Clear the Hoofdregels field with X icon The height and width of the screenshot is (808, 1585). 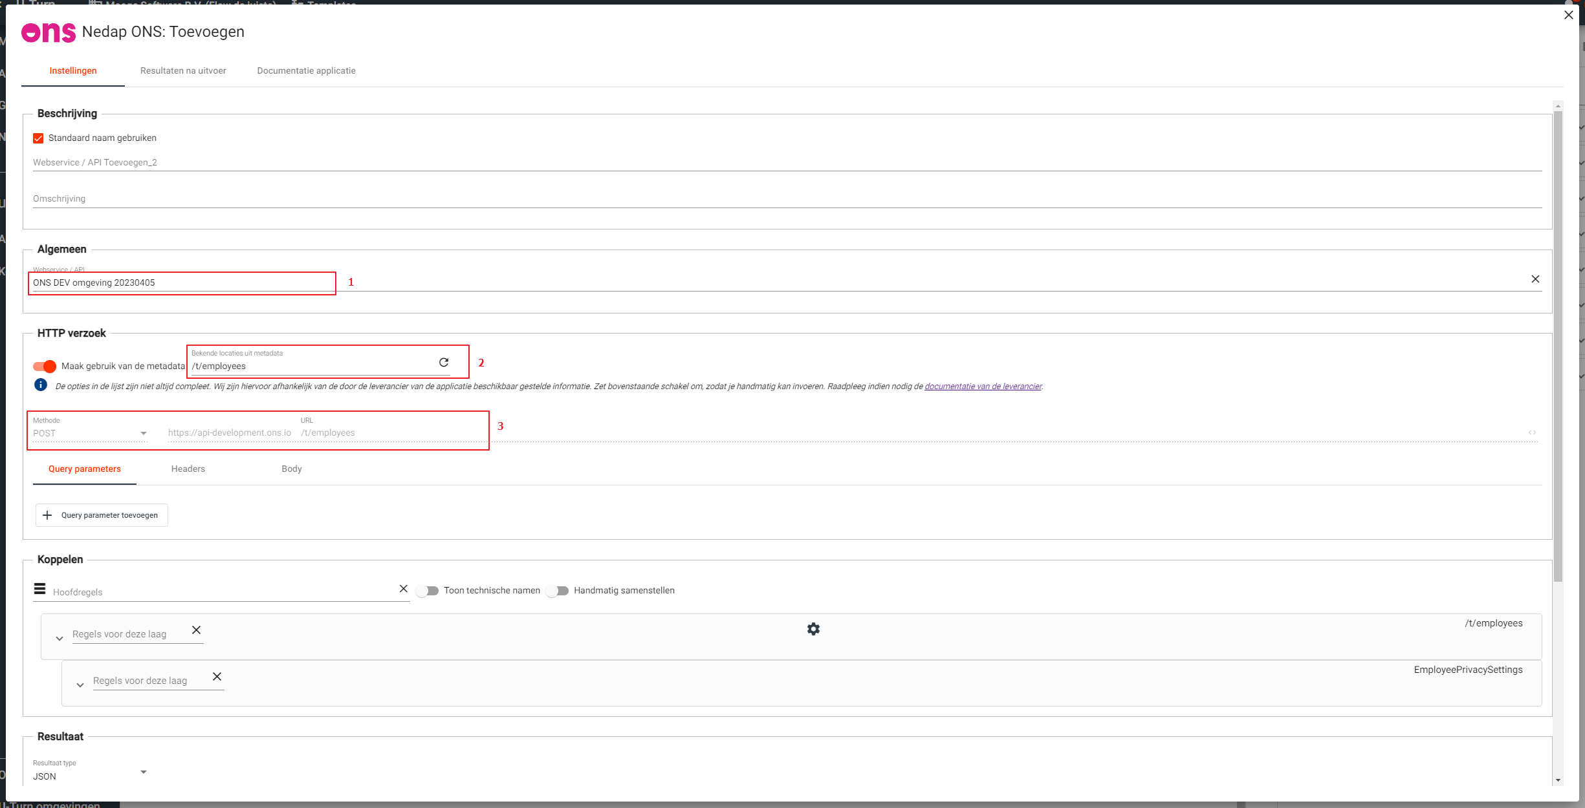[403, 589]
